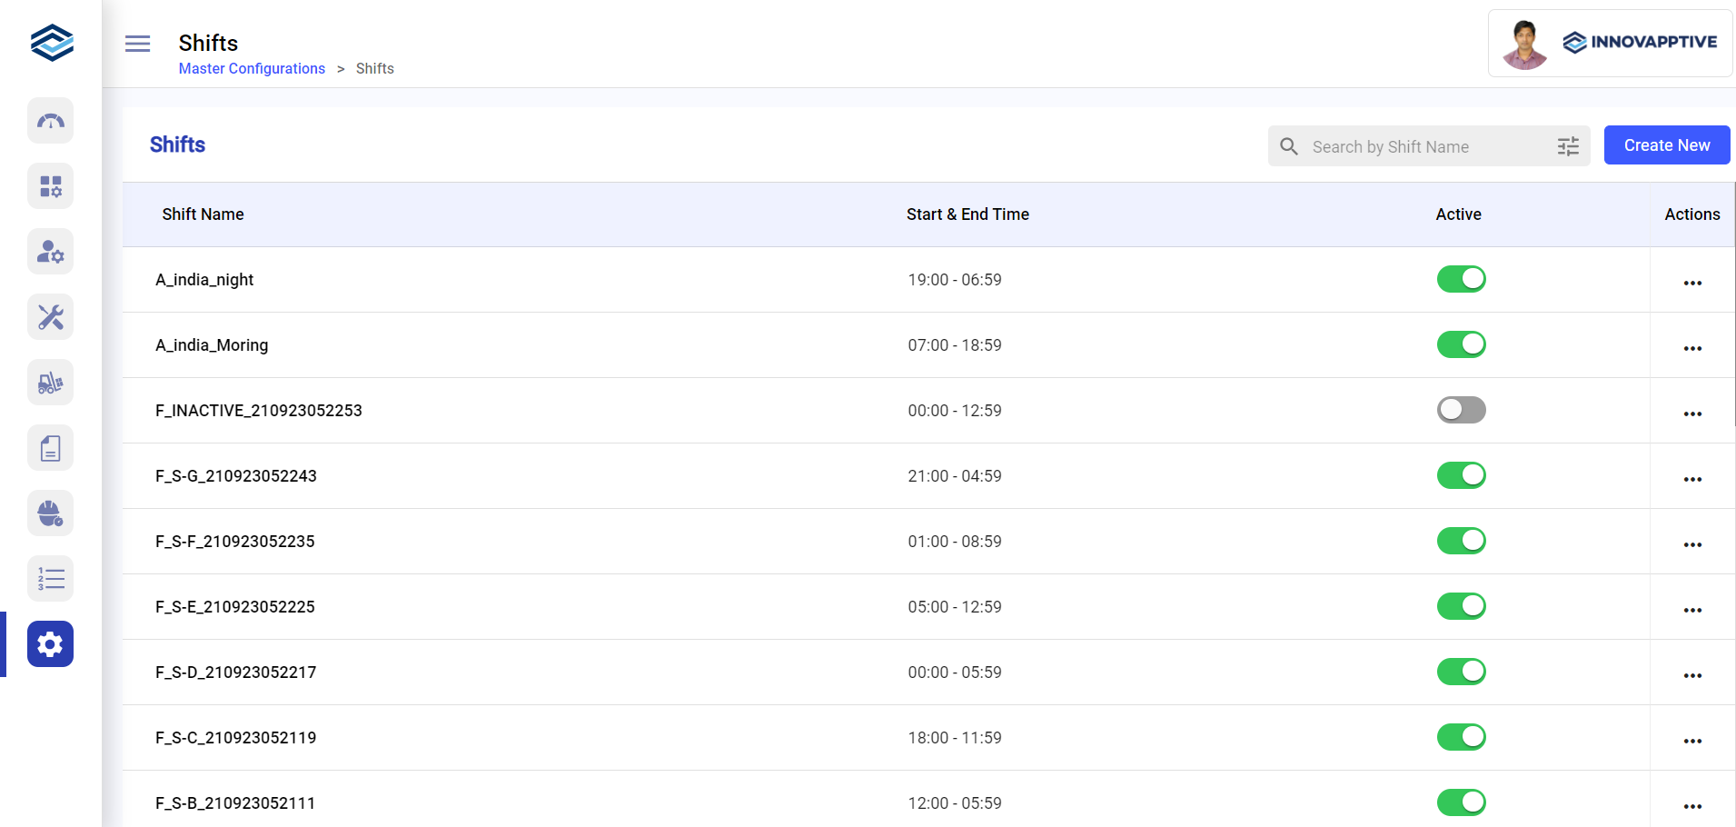This screenshot has width=1736, height=827.
Task: Expand actions menu for F_S-D_210923052217
Action: [1691, 675]
